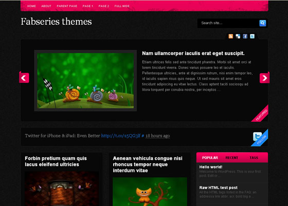Viewport: 288px width, 206px height.
Task: Open the Parent Page menu item
Action: click(67, 6)
